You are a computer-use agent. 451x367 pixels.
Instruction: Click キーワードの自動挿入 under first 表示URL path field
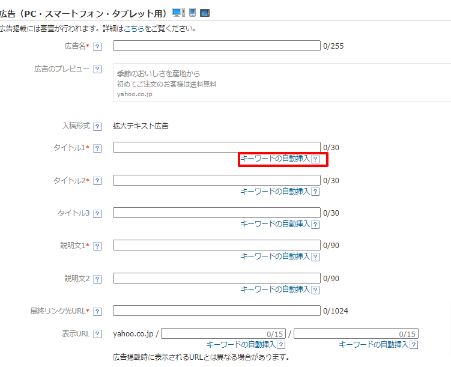tap(241, 345)
